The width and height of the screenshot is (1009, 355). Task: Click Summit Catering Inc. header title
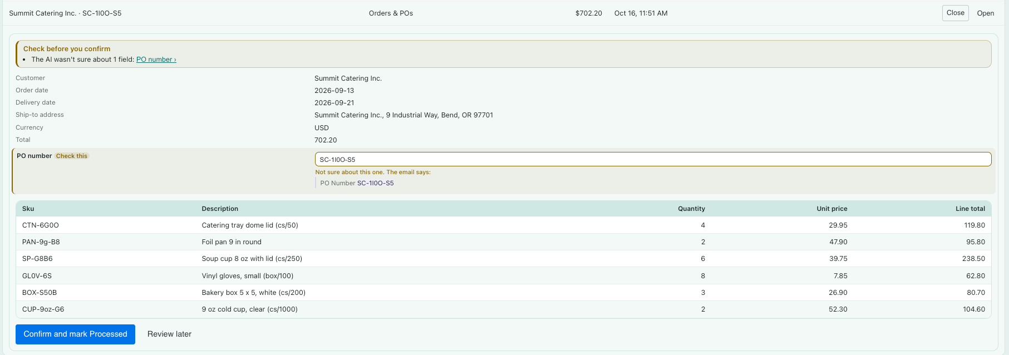[x=65, y=13]
